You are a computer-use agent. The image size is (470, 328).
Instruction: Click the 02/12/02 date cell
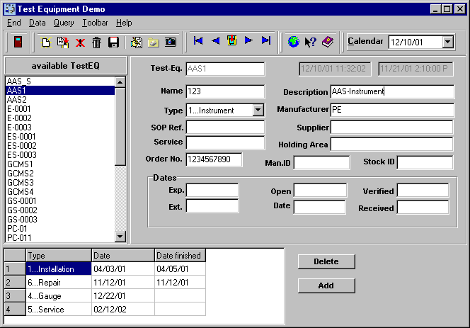(123, 310)
